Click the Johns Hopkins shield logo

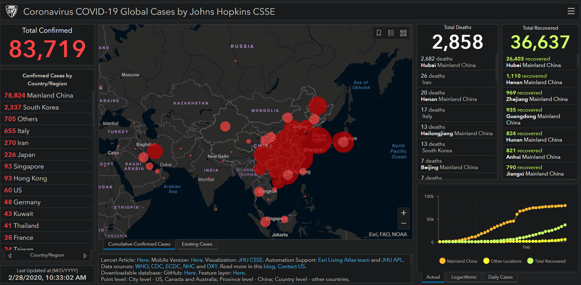(x=12, y=11)
